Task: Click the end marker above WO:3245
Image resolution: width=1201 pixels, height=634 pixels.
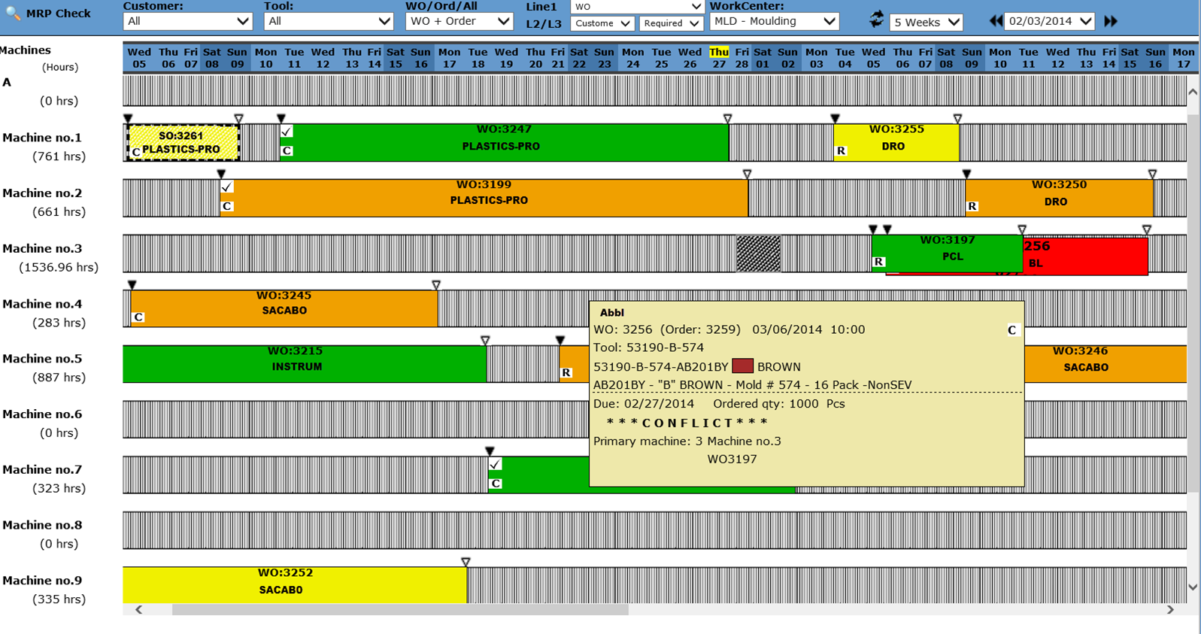Action: tap(436, 285)
